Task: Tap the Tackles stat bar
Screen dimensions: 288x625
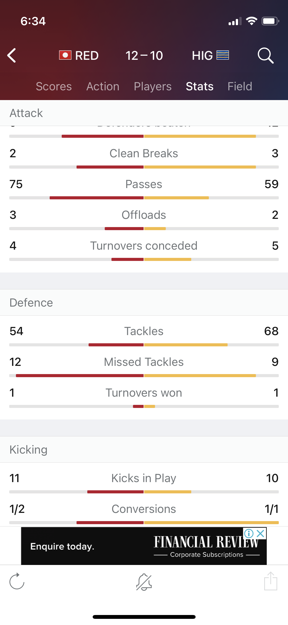Action: pos(144,345)
